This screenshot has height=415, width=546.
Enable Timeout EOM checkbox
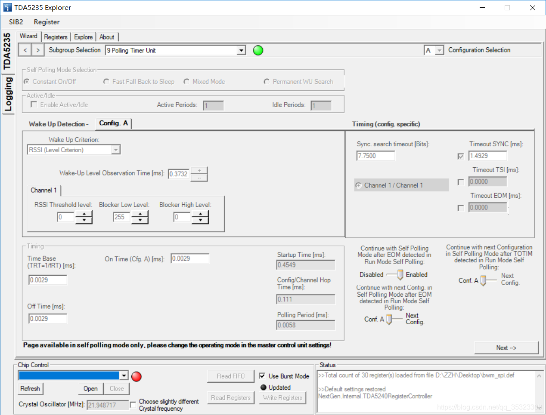coord(461,208)
